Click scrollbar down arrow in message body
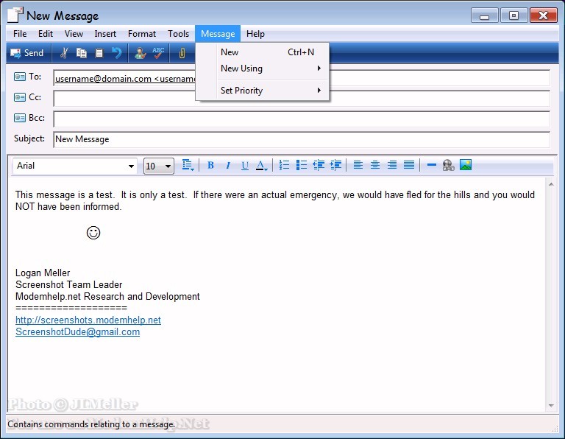This screenshot has width=565, height=439. (551, 405)
